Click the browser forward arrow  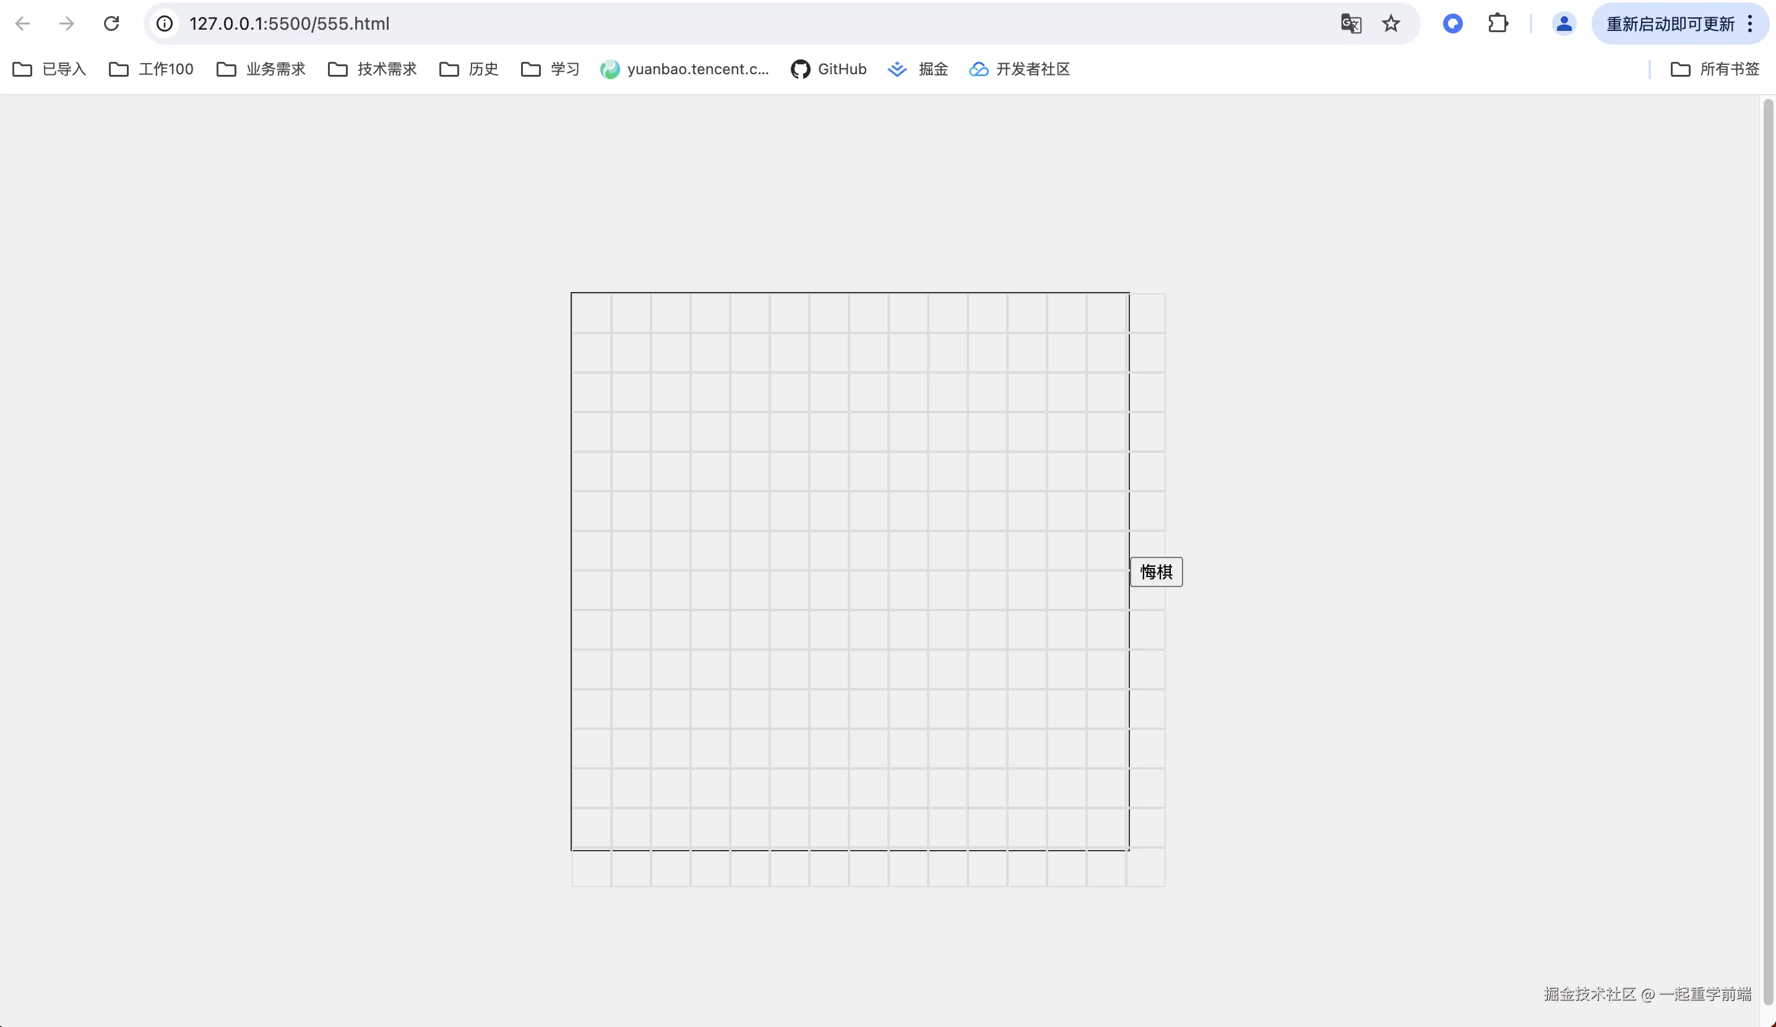pyautogui.click(x=66, y=24)
